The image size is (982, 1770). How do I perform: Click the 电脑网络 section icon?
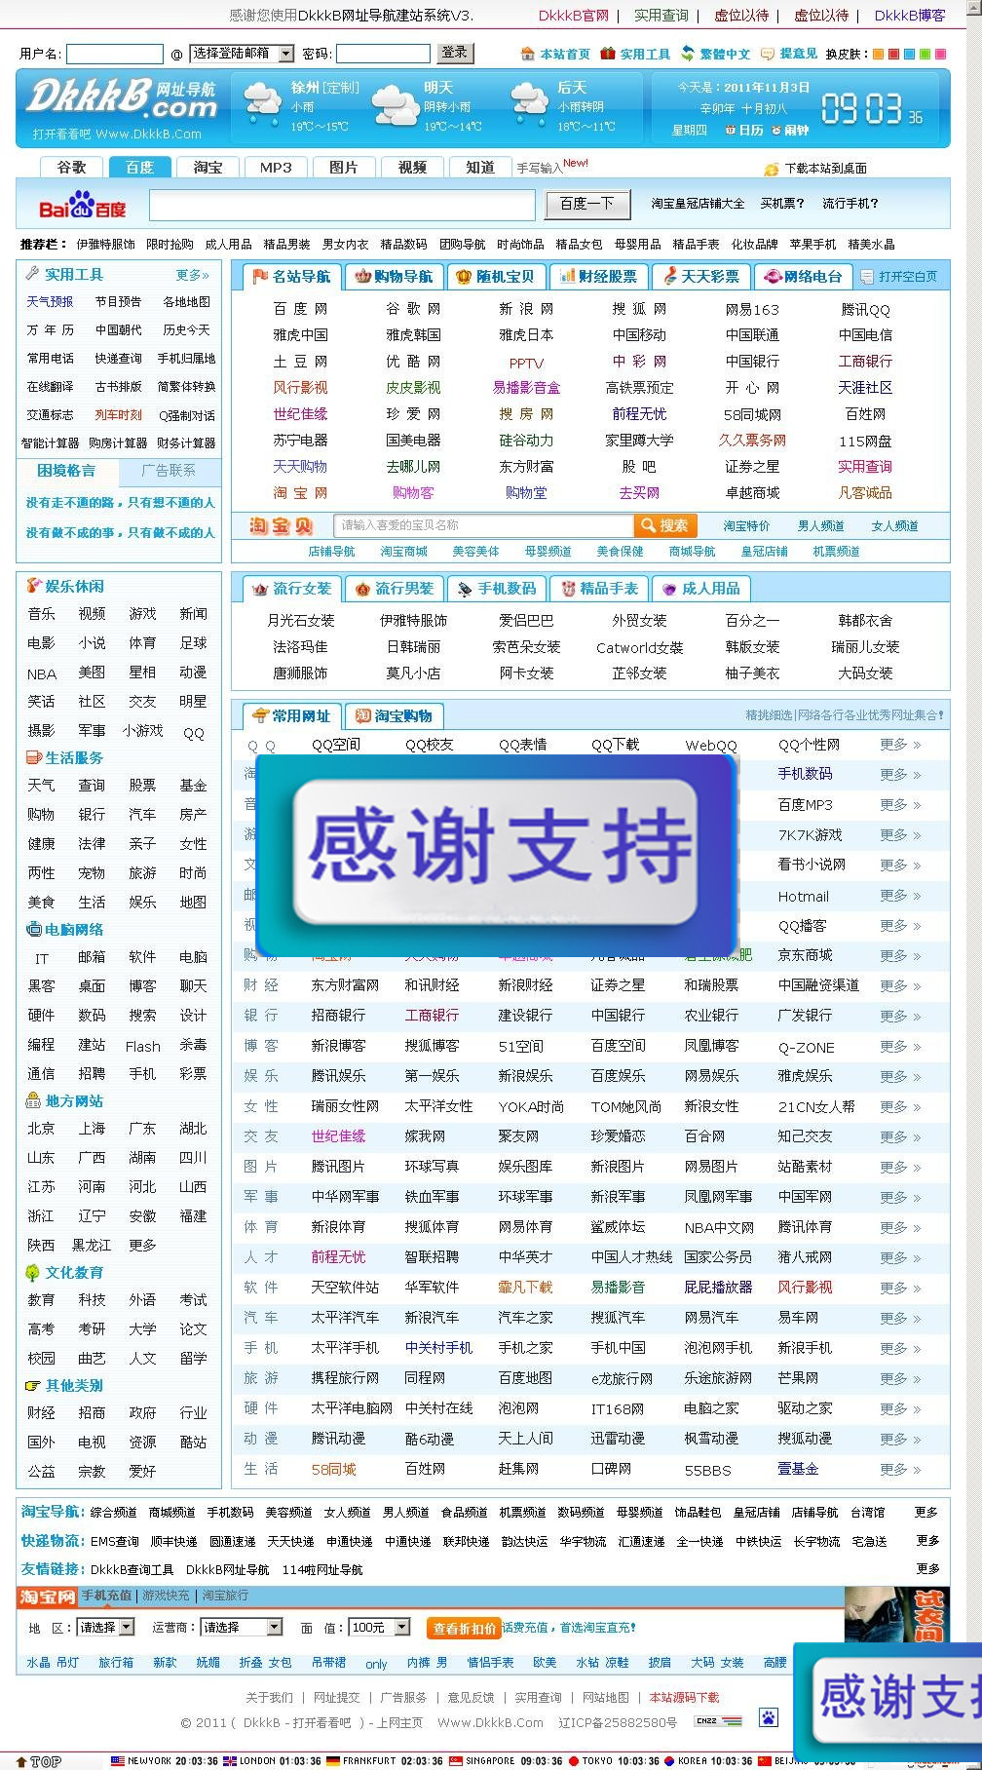pos(34,929)
